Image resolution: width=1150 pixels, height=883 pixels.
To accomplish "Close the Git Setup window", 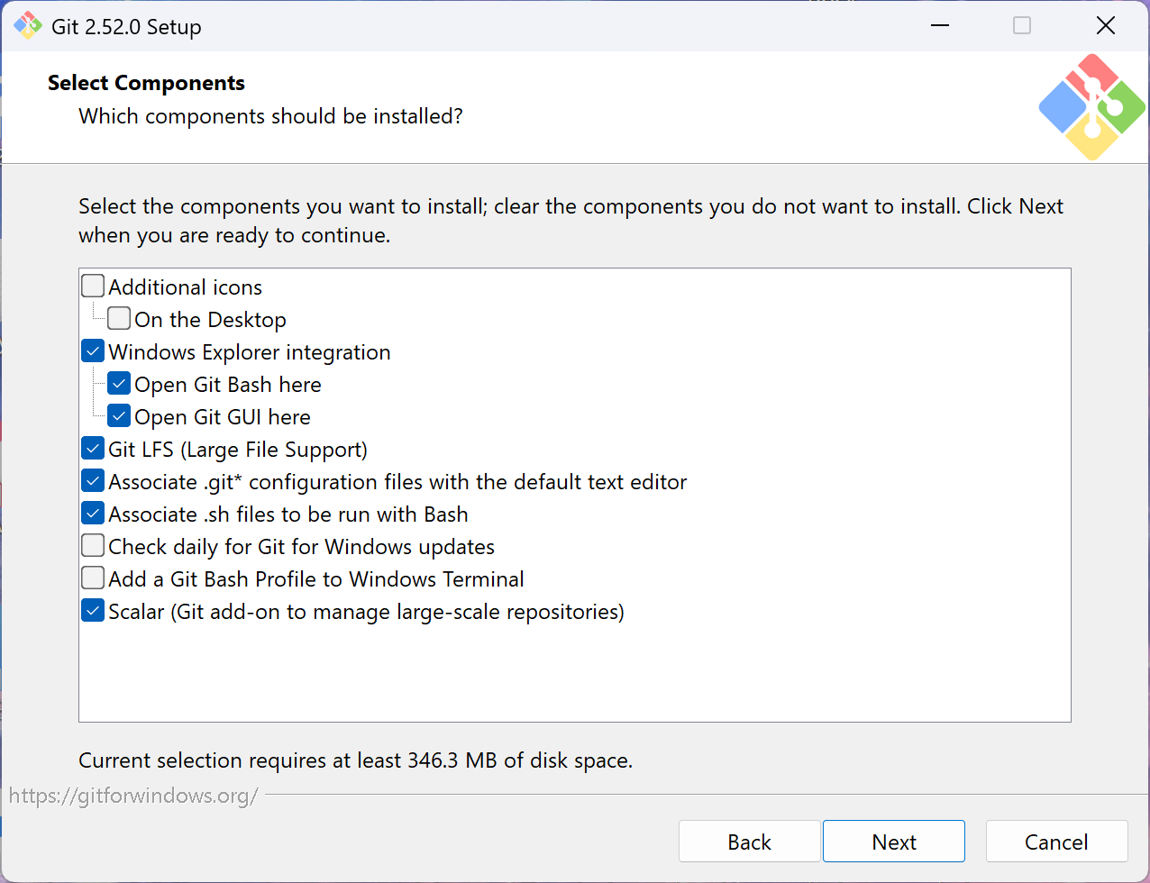I will [x=1105, y=26].
